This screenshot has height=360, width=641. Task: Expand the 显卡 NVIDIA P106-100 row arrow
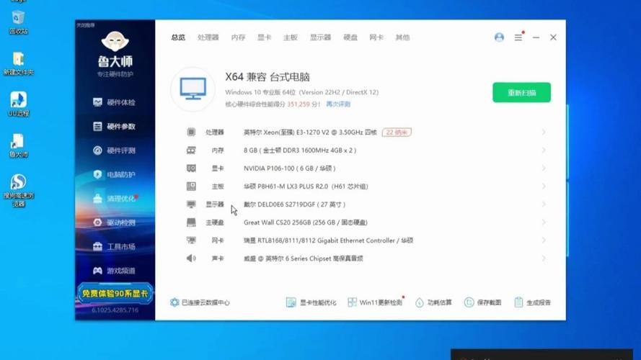click(544, 168)
